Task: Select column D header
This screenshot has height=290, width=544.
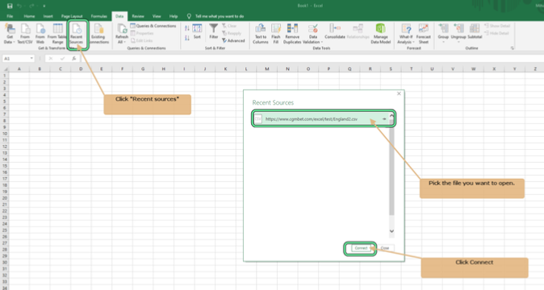Action: pyautogui.click(x=81, y=68)
